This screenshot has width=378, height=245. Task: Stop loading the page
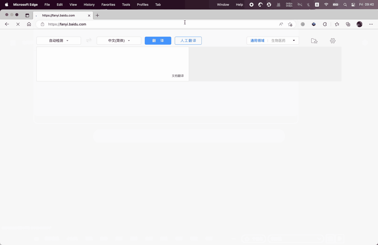18,24
